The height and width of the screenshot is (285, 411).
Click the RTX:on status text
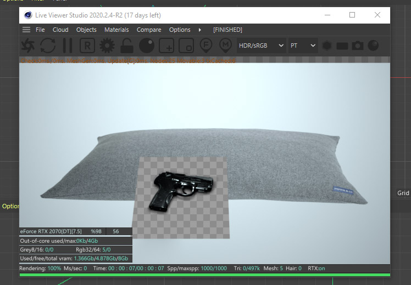(316, 268)
